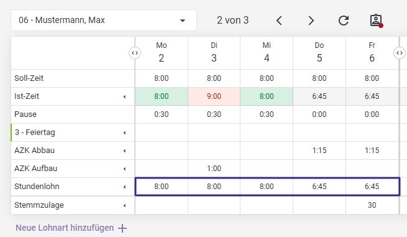The height and width of the screenshot is (237, 407).
Task: Select Monday Stundenlohn cell 8:00
Action: [162, 187]
